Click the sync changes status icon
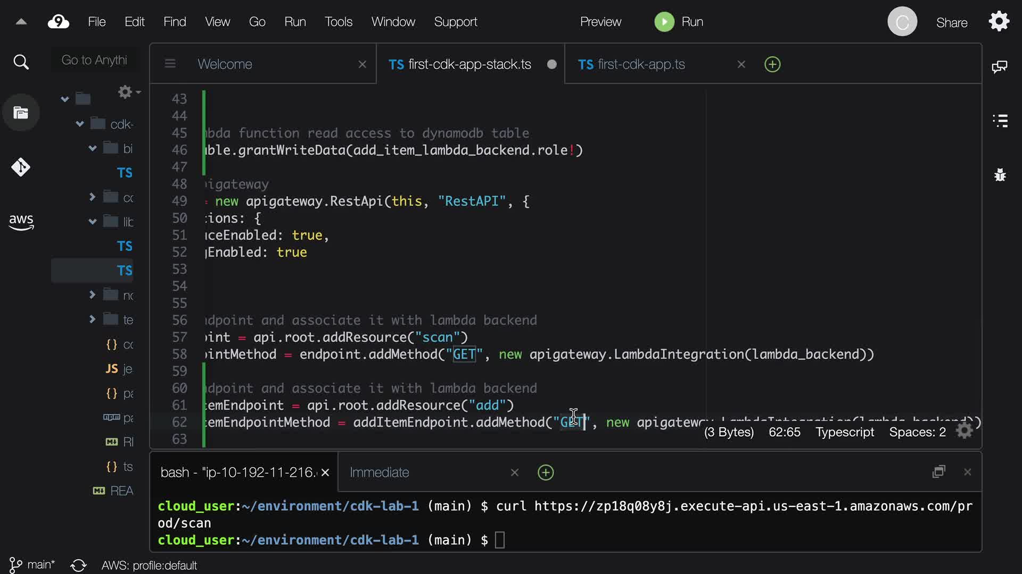Image resolution: width=1022 pixels, height=574 pixels. pyautogui.click(x=78, y=565)
